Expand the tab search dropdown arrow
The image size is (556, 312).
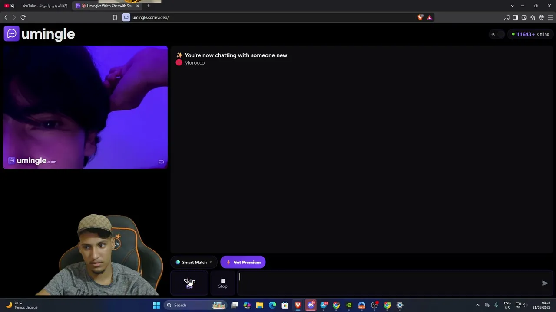[512, 6]
